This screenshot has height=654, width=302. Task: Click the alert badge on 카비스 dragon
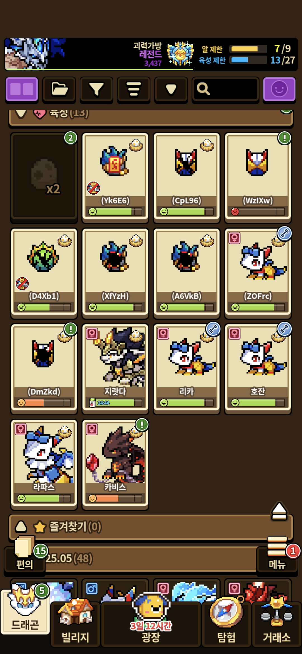[x=142, y=425]
